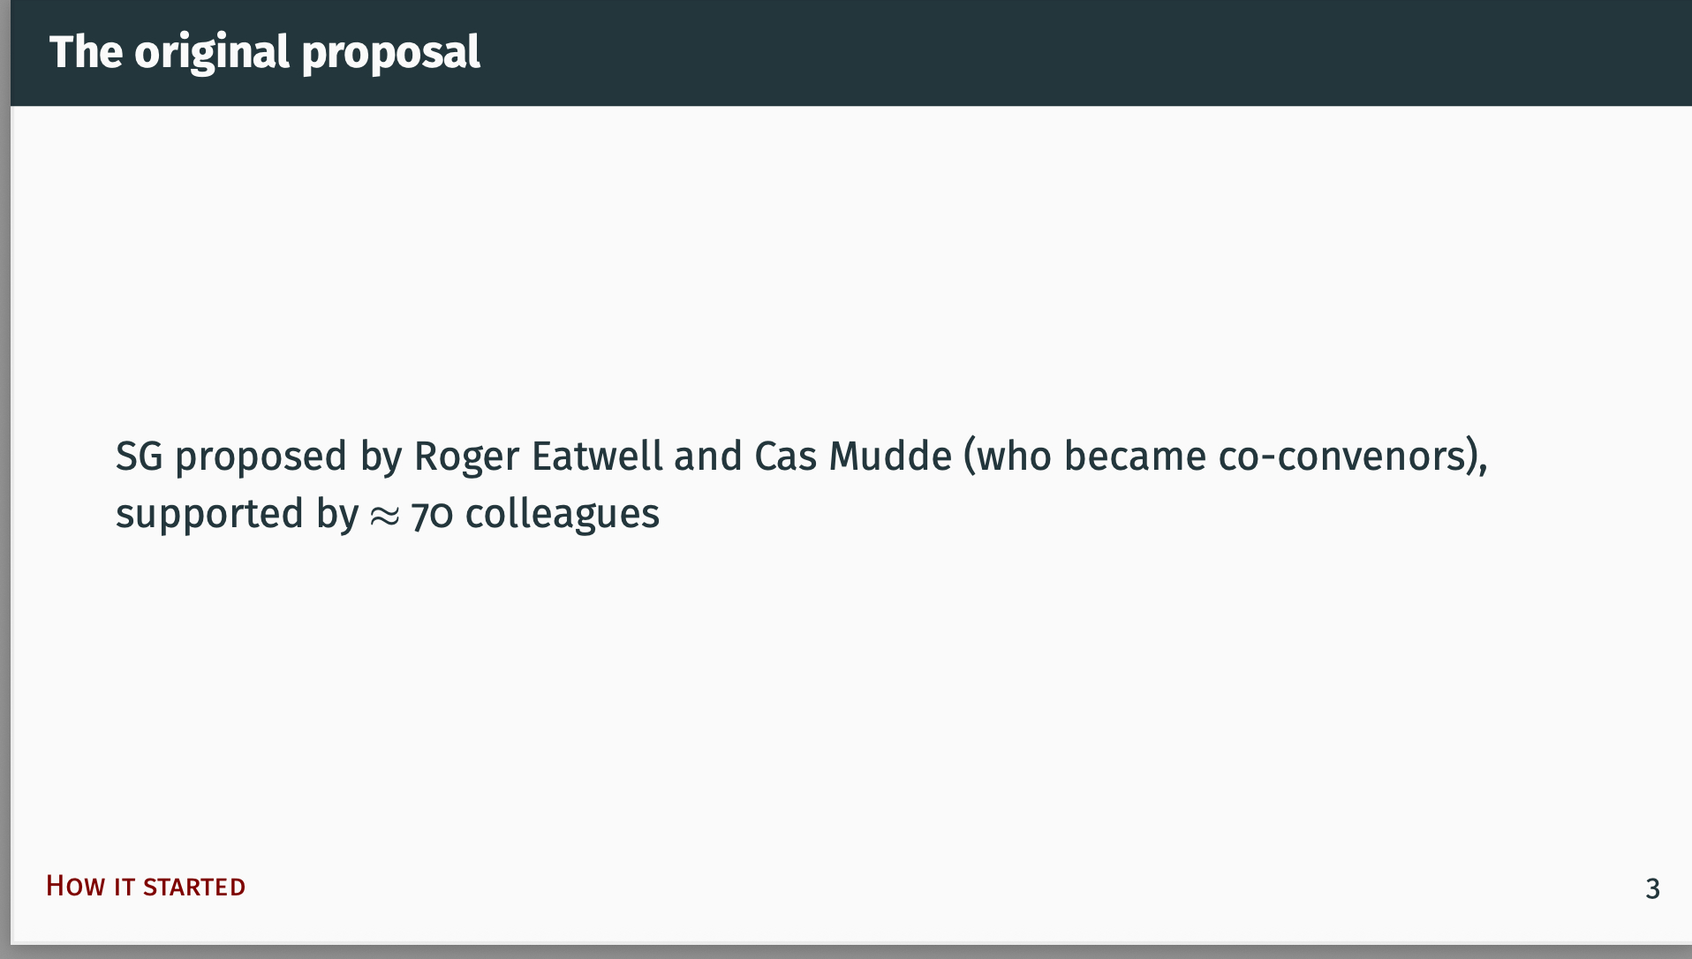This screenshot has height=959, width=1692.
Task: Click the slide number 3
Action: click(x=1652, y=888)
